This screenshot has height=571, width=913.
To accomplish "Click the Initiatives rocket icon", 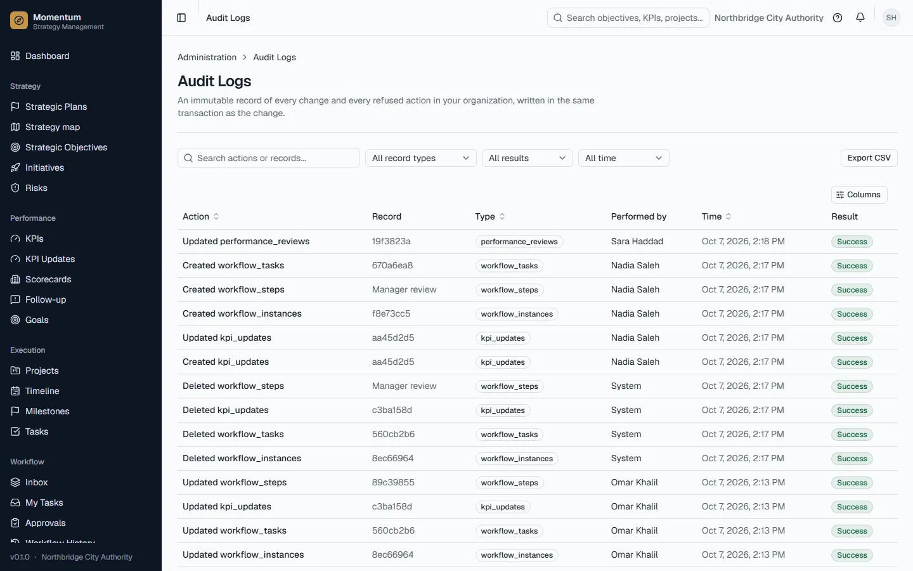I will click(x=15, y=167).
